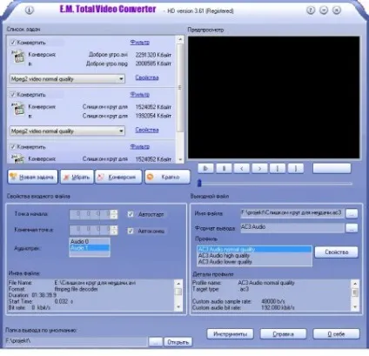Click task list scrollbar down arrow
This screenshot has height=356, width=369.
[180, 159]
